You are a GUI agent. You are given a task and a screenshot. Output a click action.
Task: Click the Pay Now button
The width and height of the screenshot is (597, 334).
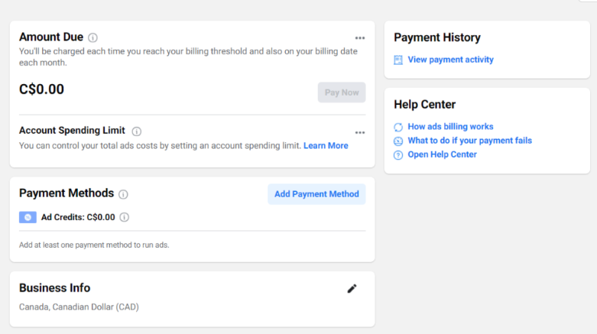pyautogui.click(x=342, y=92)
